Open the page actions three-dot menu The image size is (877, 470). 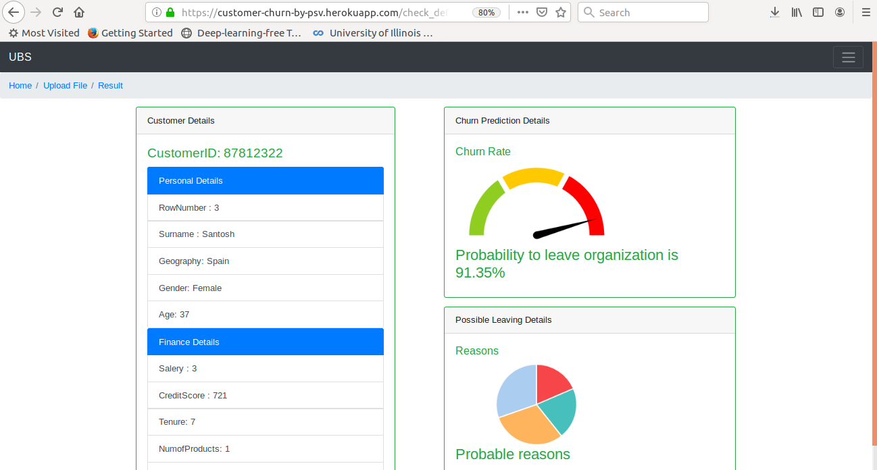[523, 12]
